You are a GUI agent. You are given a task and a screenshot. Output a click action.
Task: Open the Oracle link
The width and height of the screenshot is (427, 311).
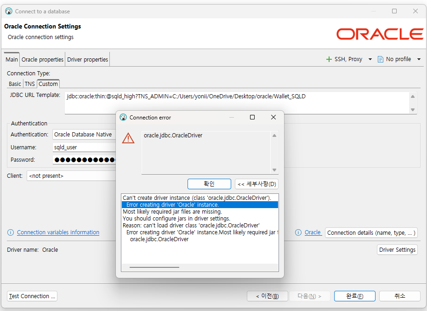pyautogui.click(x=313, y=232)
